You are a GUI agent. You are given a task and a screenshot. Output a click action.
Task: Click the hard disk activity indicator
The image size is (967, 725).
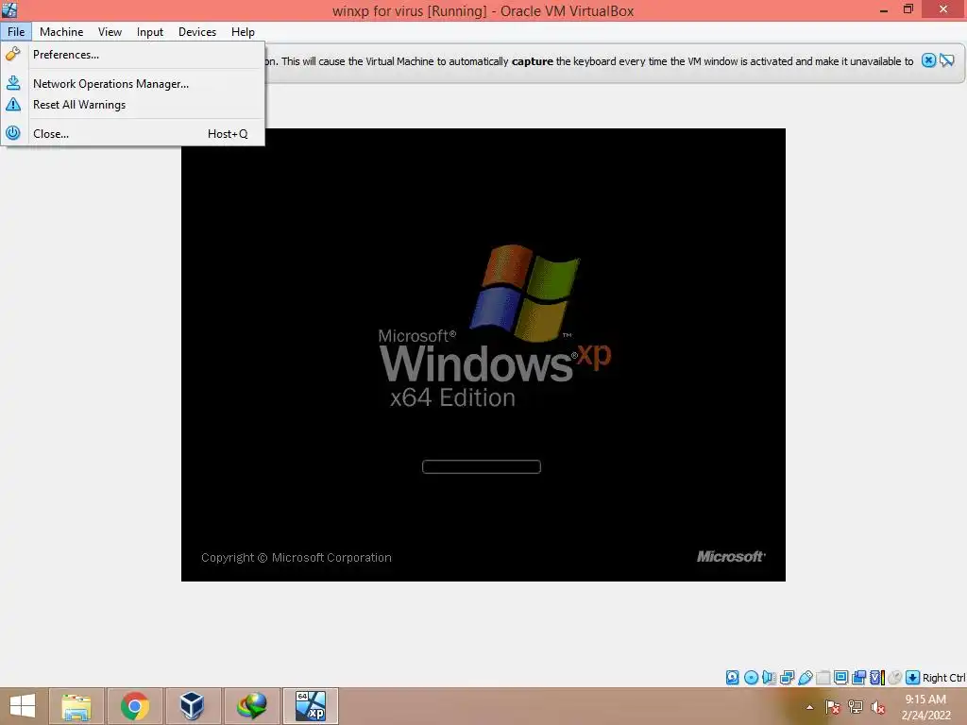(732, 678)
